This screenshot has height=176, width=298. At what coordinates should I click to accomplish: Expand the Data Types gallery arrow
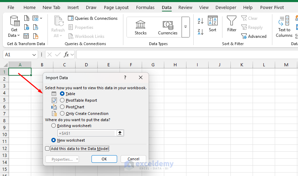[185, 27]
